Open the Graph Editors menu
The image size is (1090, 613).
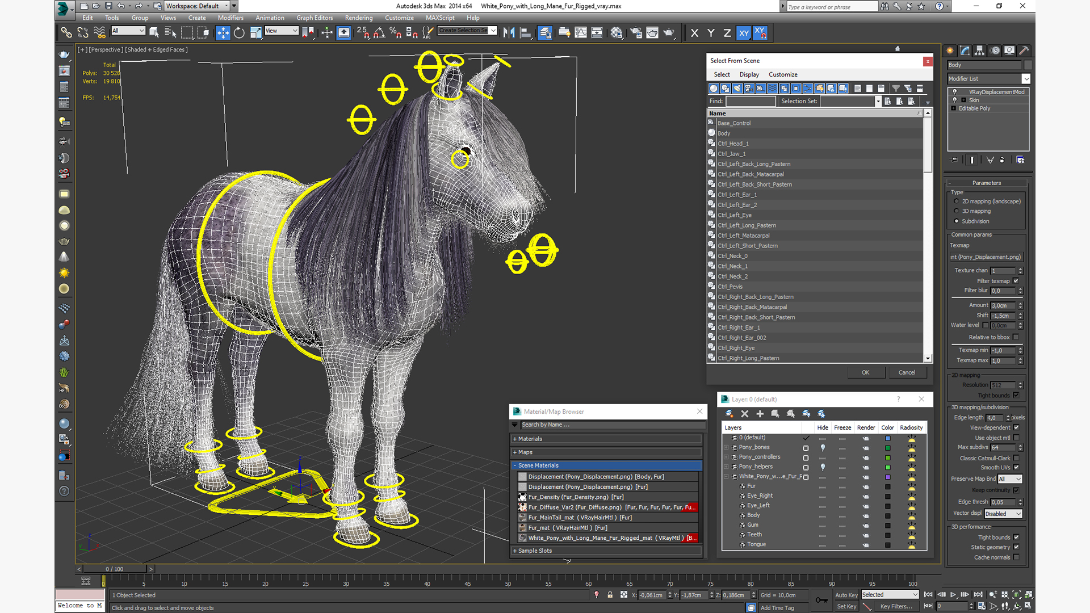pos(315,18)
